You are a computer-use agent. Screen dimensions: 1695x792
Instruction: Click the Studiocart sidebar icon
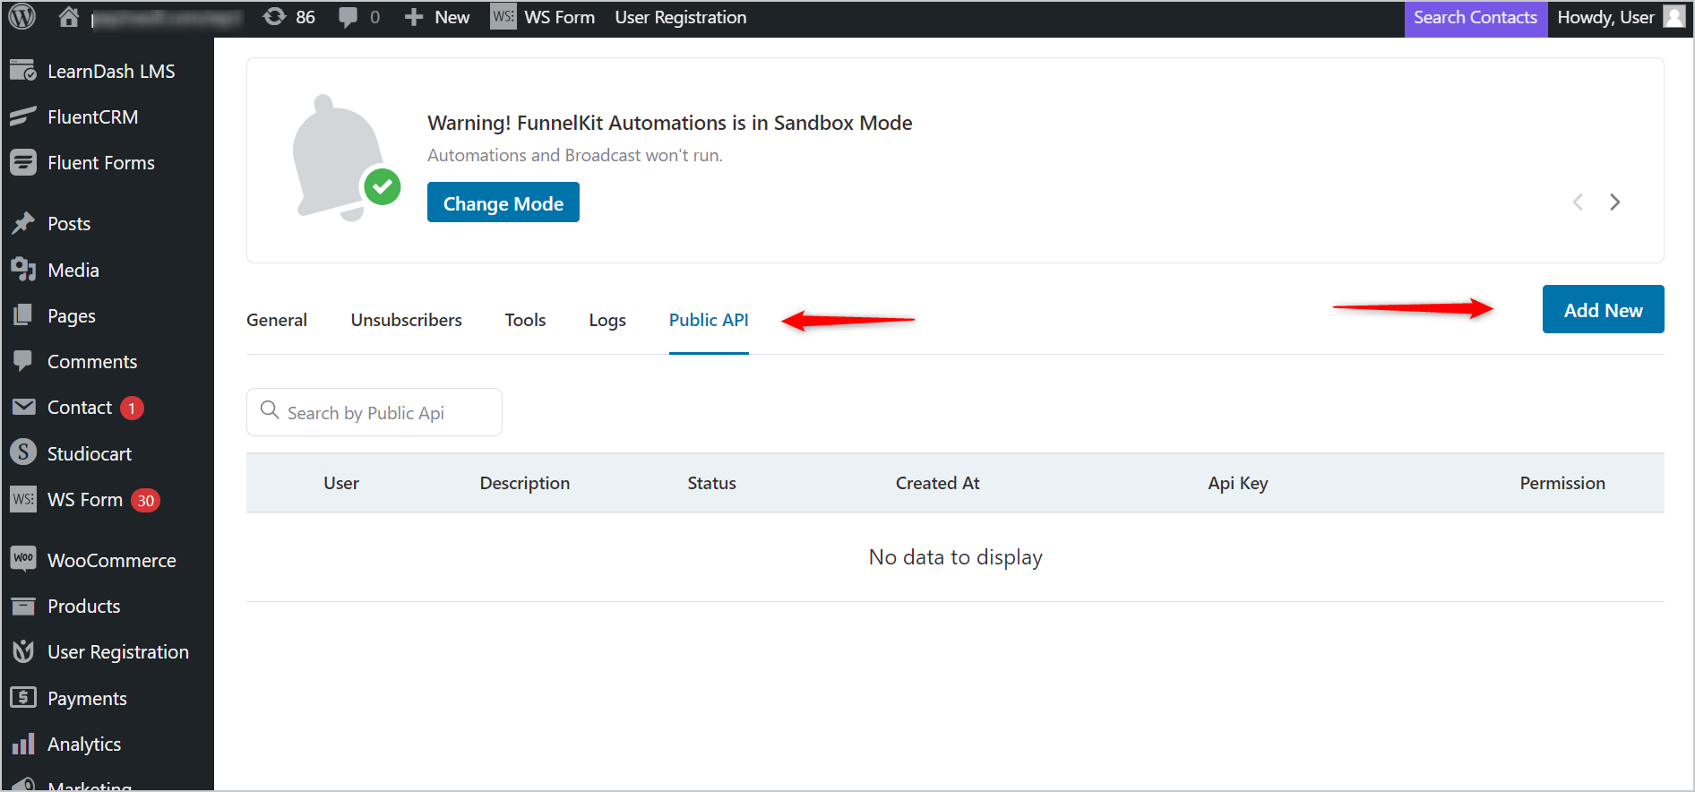pyautogui.click(x=23, y=453)
